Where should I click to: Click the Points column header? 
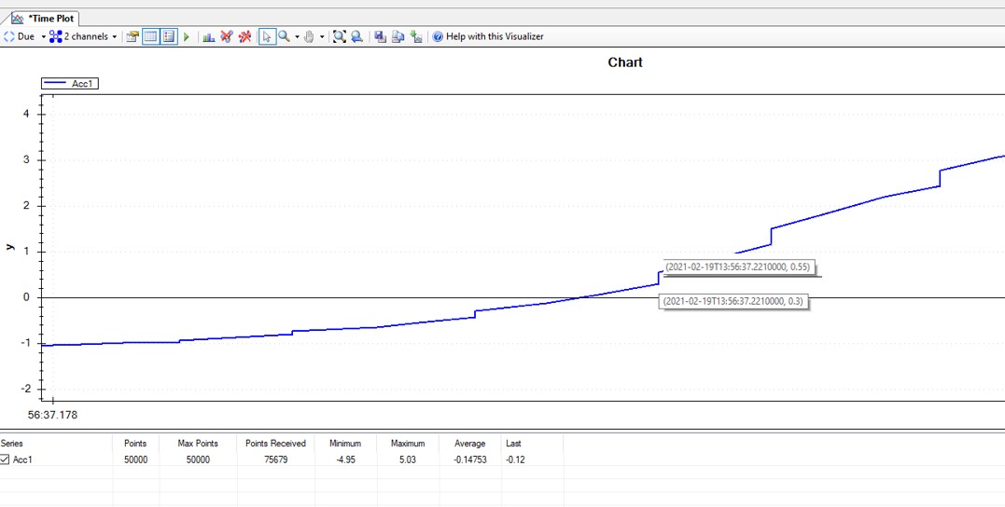pos(135,443)
